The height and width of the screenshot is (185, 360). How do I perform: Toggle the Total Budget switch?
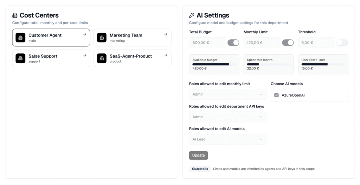pos(233,43)
